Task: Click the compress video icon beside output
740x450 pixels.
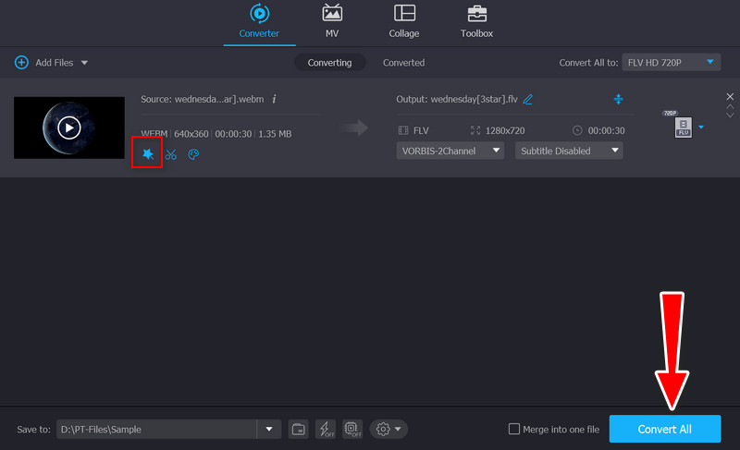Action: [619, 99]
